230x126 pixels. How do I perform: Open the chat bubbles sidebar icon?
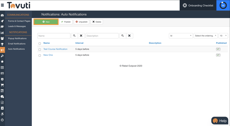tap(2, 97)
